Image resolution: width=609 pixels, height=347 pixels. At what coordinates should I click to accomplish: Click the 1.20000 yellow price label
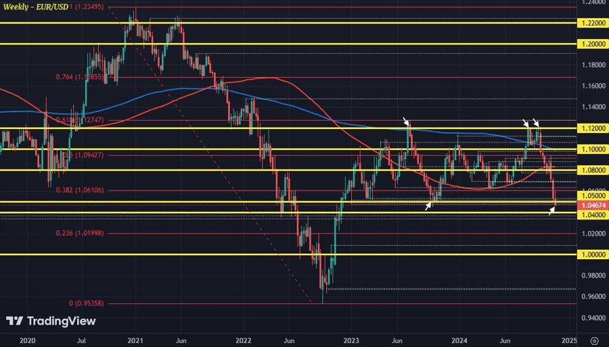pyautogui.click(x=593, y=44)
